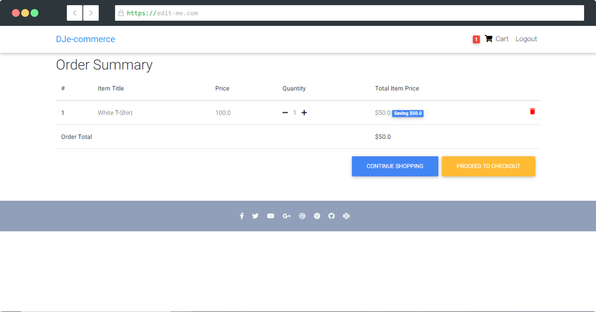The image size is (596, 312).
Task: Click the browser forward arrow
Action: tap(91, 13)
